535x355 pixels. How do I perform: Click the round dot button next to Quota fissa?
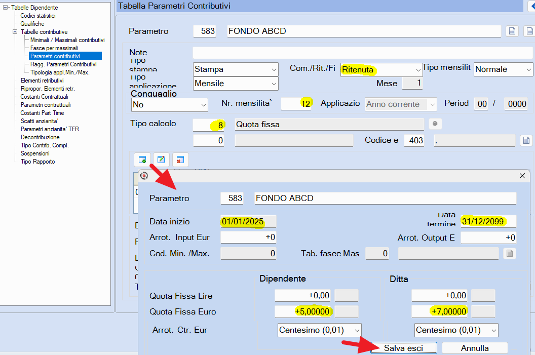435,124
